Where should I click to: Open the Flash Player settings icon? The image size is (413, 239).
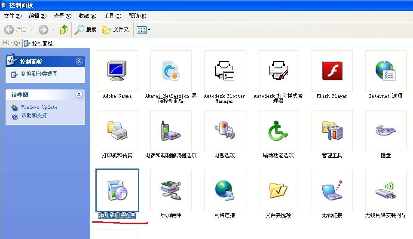(x=332, y=71)
